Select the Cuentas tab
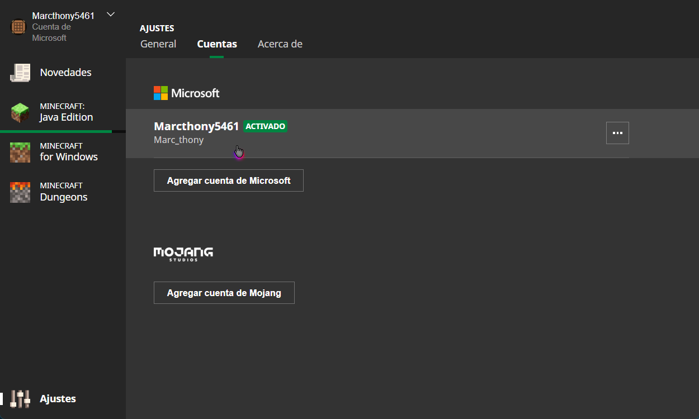The image size is (699, 419). (x=217, y=44)
